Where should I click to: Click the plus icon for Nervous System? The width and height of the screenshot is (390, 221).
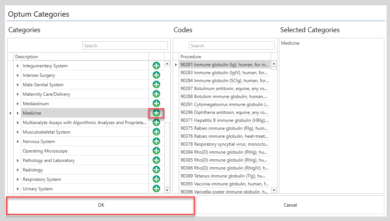pos(156,141)
